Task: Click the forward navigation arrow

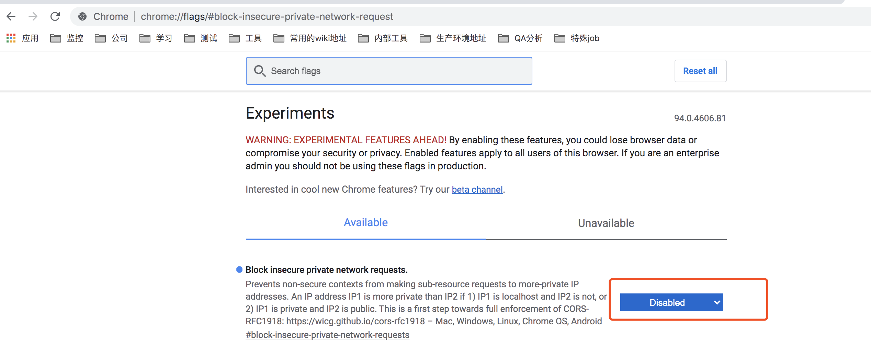Action: coord(33,16)
